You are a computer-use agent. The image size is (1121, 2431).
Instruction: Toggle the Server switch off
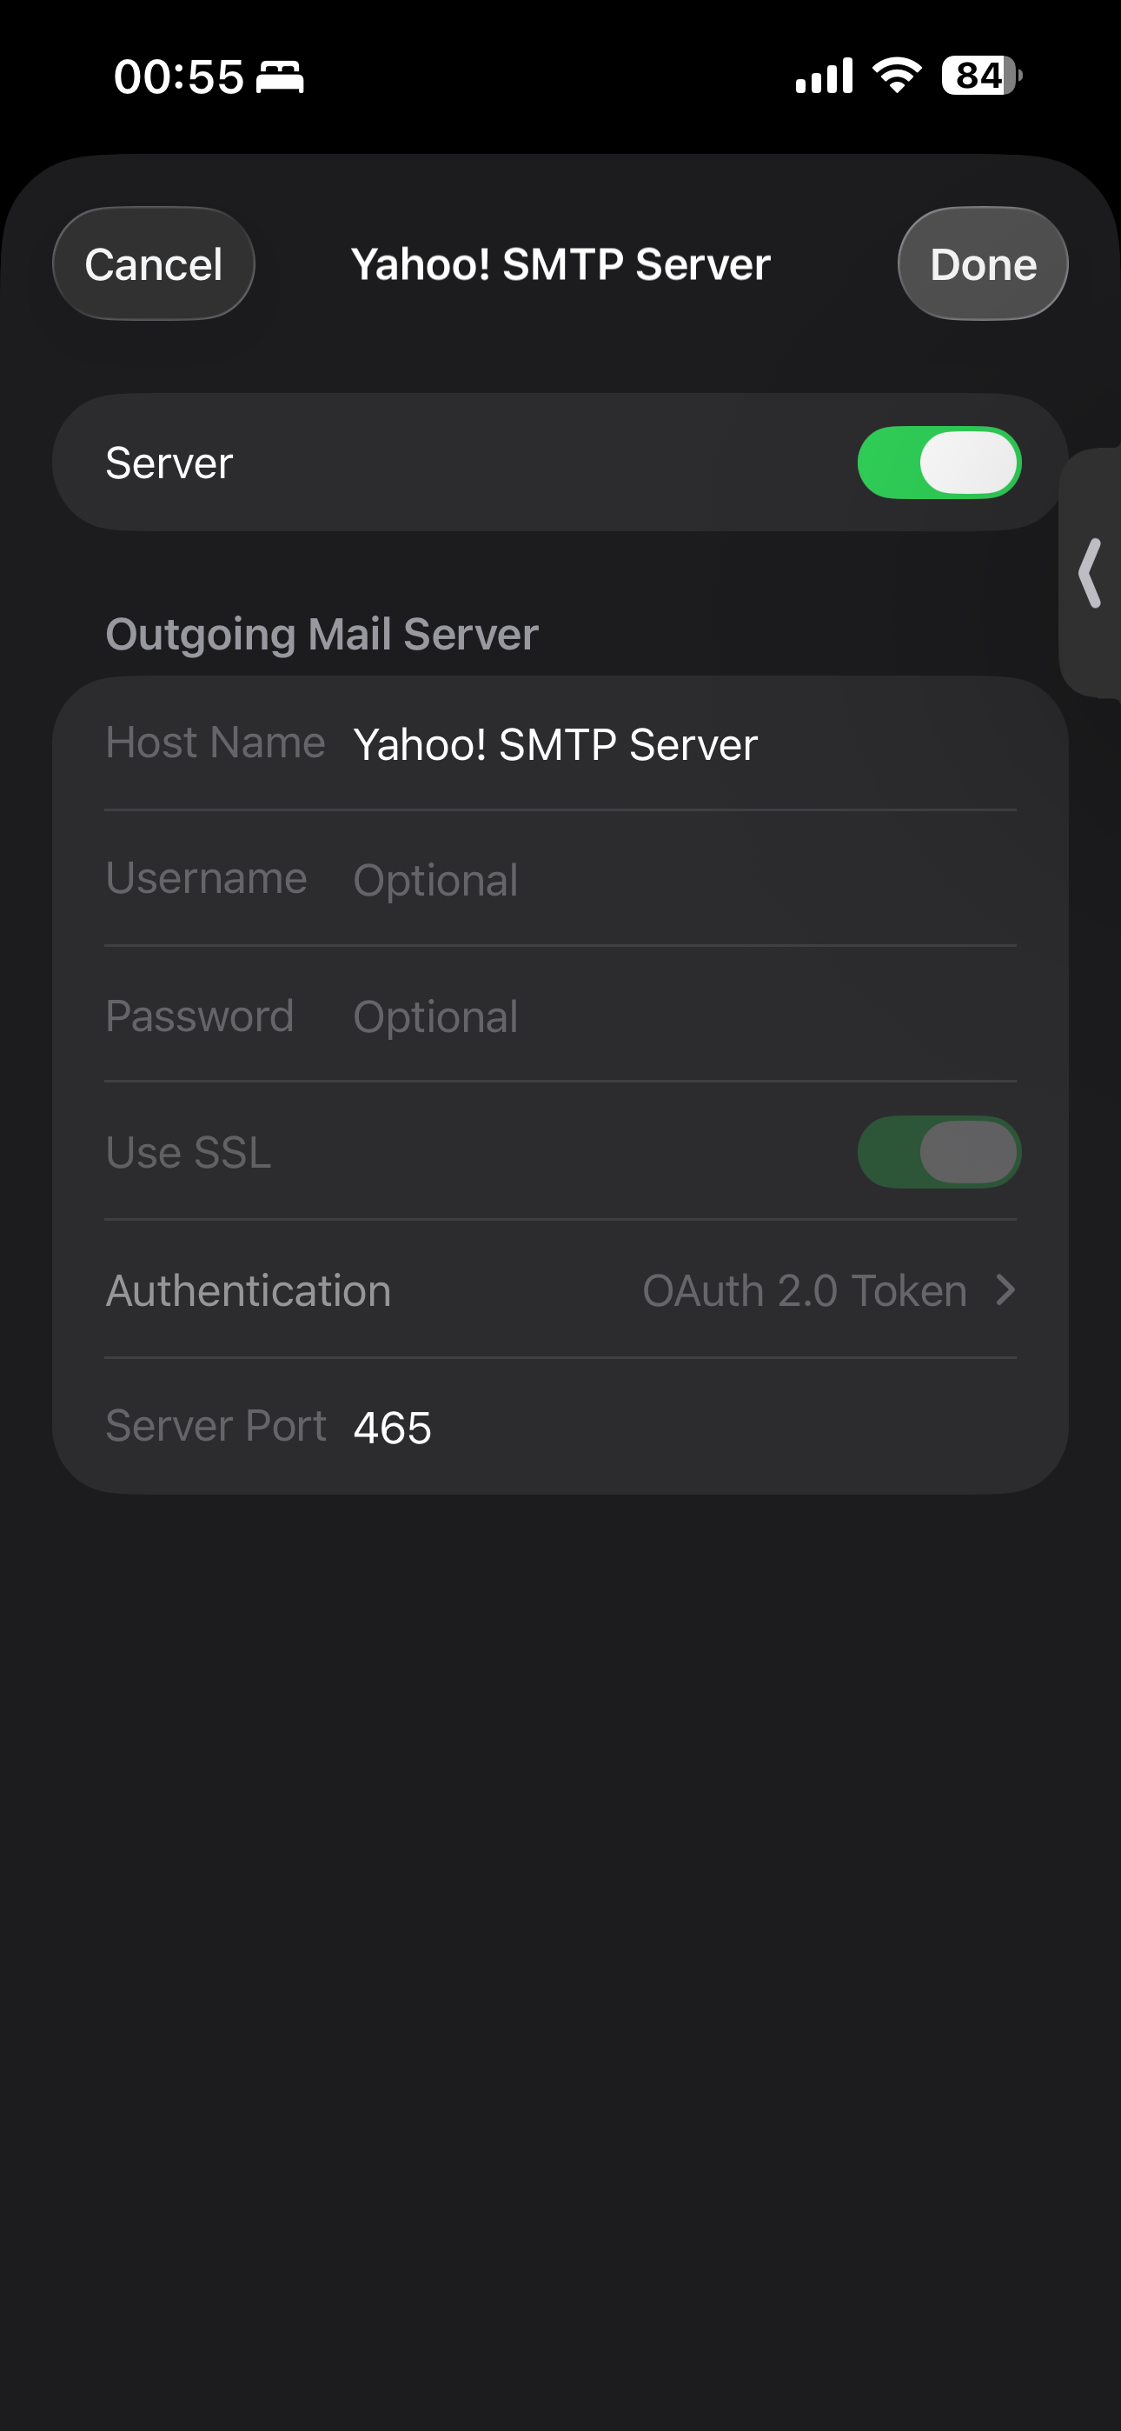pyautogui.click(x=939, y=463)
